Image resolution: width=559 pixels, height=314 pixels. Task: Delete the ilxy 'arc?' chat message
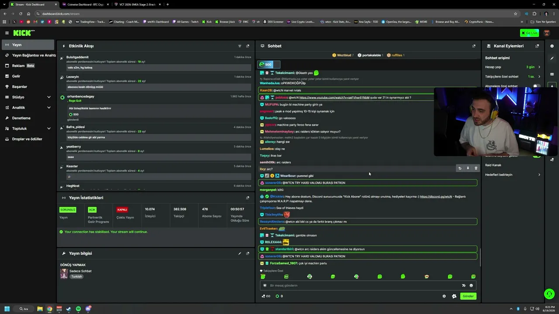click(476, 168)
